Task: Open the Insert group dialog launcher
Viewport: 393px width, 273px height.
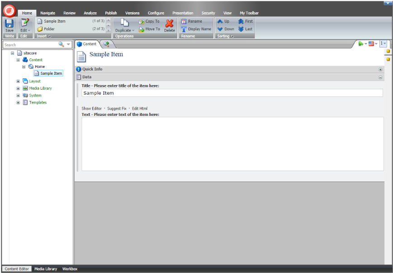Action: (50, 36)
